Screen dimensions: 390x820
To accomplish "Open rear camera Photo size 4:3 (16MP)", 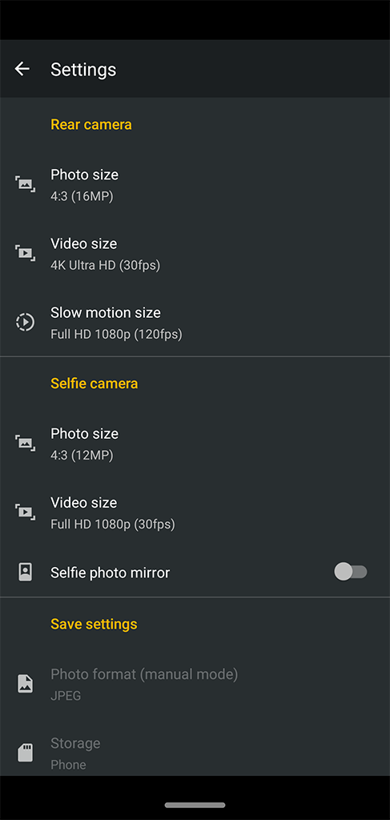I will coord(195,183).
